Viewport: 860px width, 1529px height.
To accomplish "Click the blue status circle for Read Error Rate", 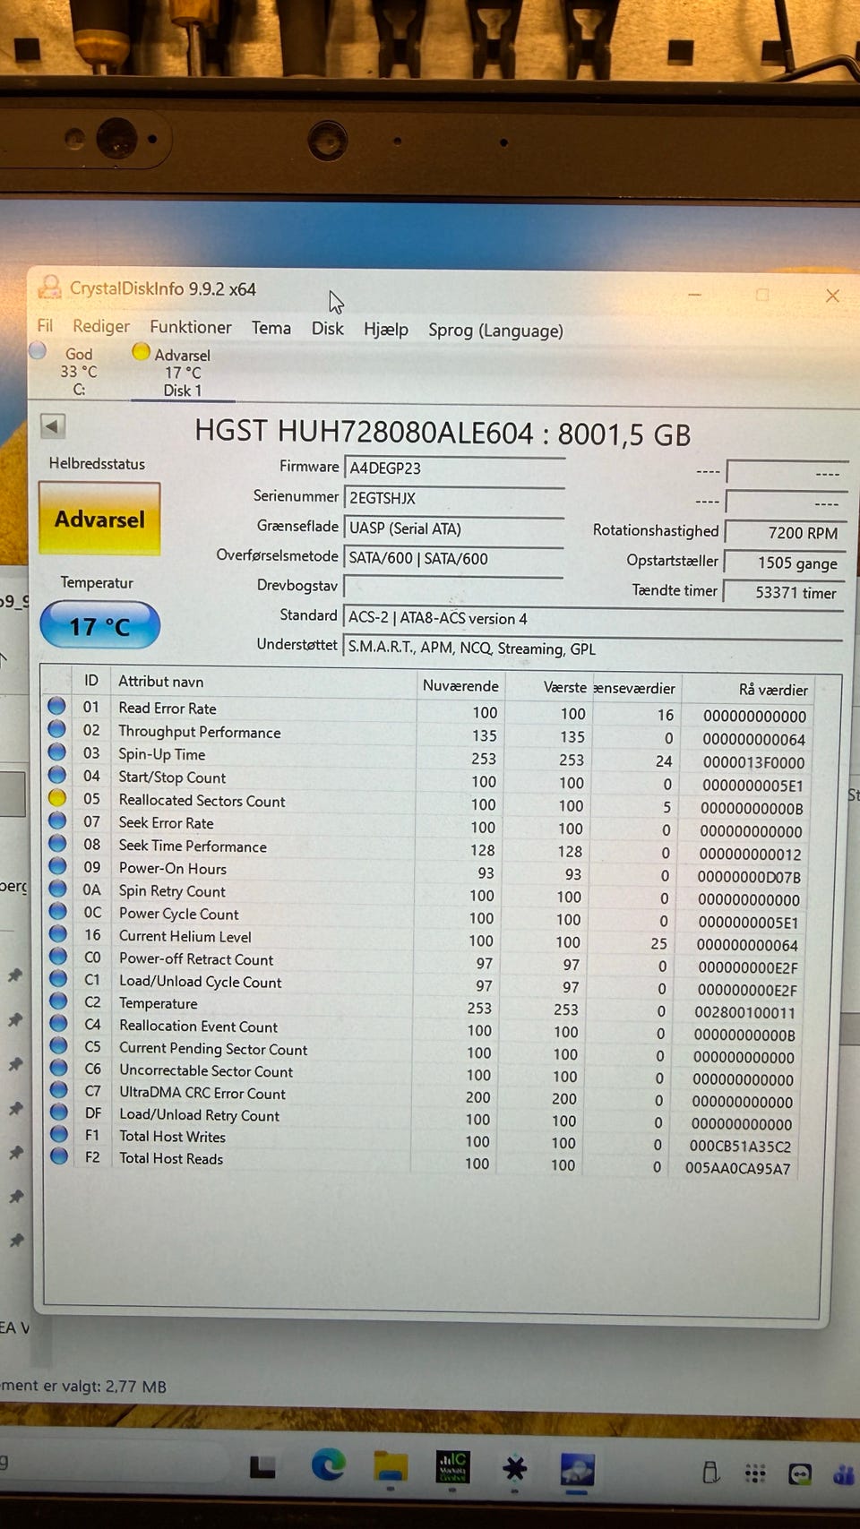I will click(56, 706).
